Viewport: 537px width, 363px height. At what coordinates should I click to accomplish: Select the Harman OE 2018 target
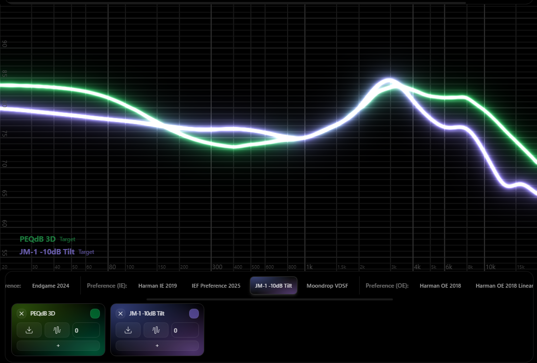440,286
